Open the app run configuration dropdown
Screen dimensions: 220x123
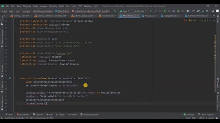pos(124,11)
